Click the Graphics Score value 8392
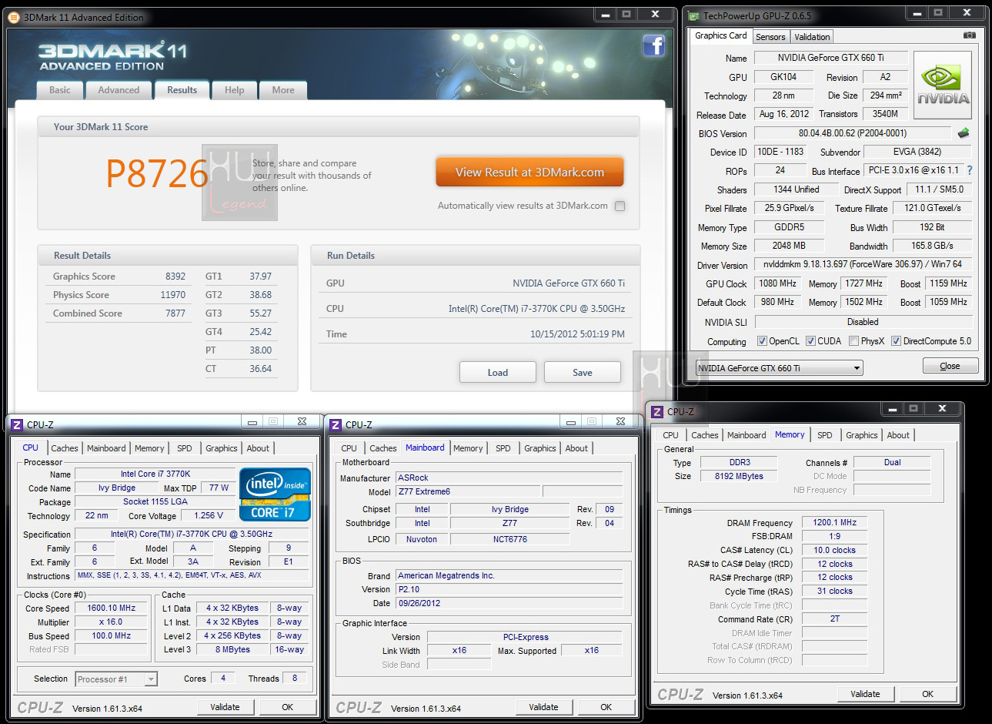 [175, 277]
